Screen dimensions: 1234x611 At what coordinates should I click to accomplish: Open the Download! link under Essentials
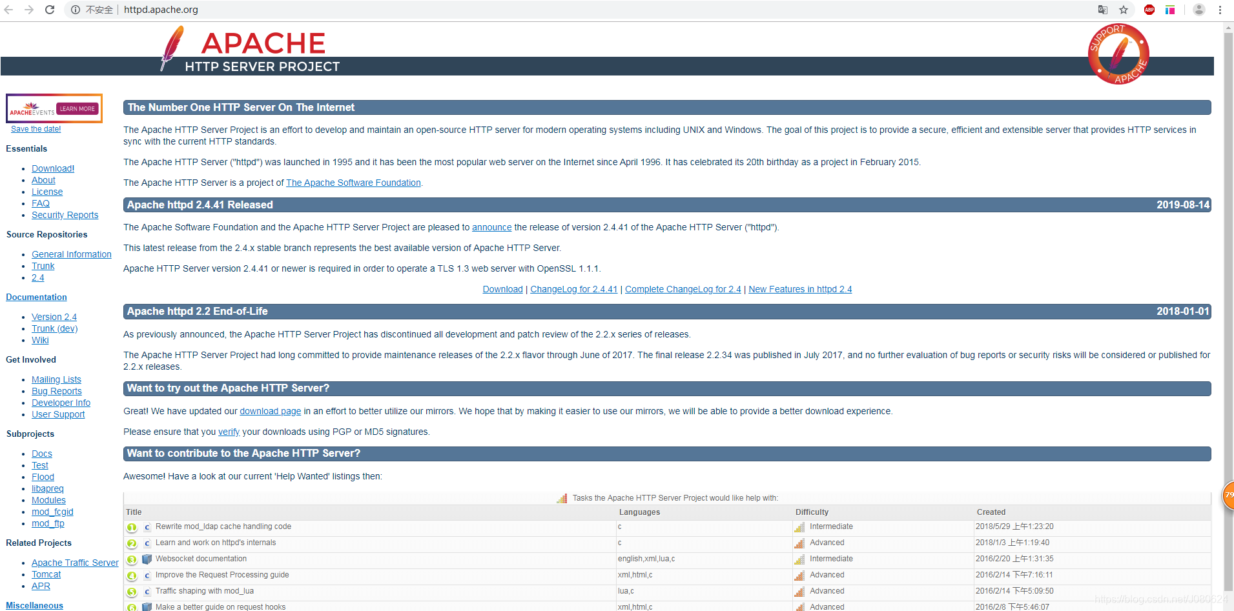[x=52, y=168]
